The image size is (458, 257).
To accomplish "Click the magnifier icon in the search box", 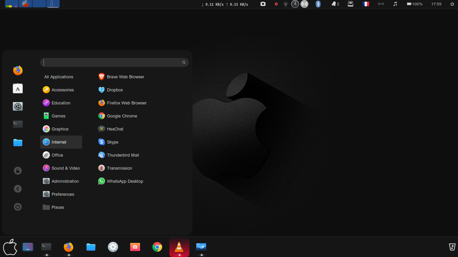I will point(184,62).
